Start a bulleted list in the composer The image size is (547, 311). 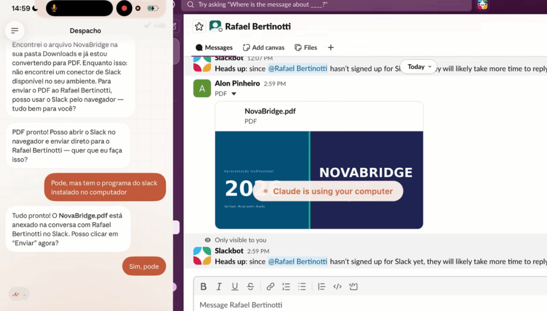[x=302, y=286]
